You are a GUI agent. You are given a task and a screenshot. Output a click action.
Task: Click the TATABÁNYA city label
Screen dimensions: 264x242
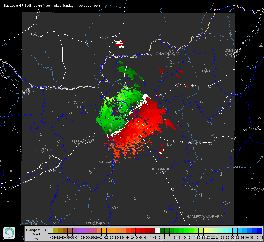coord(76,102)
